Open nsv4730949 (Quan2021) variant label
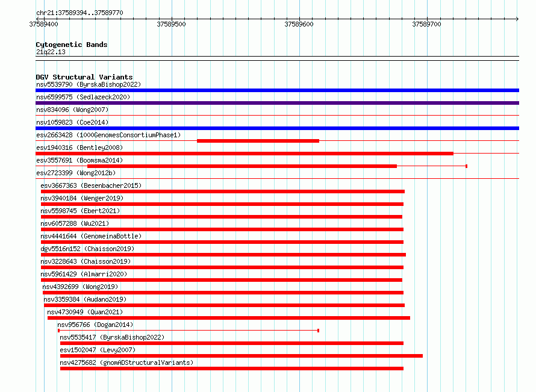 click(85, 312)
